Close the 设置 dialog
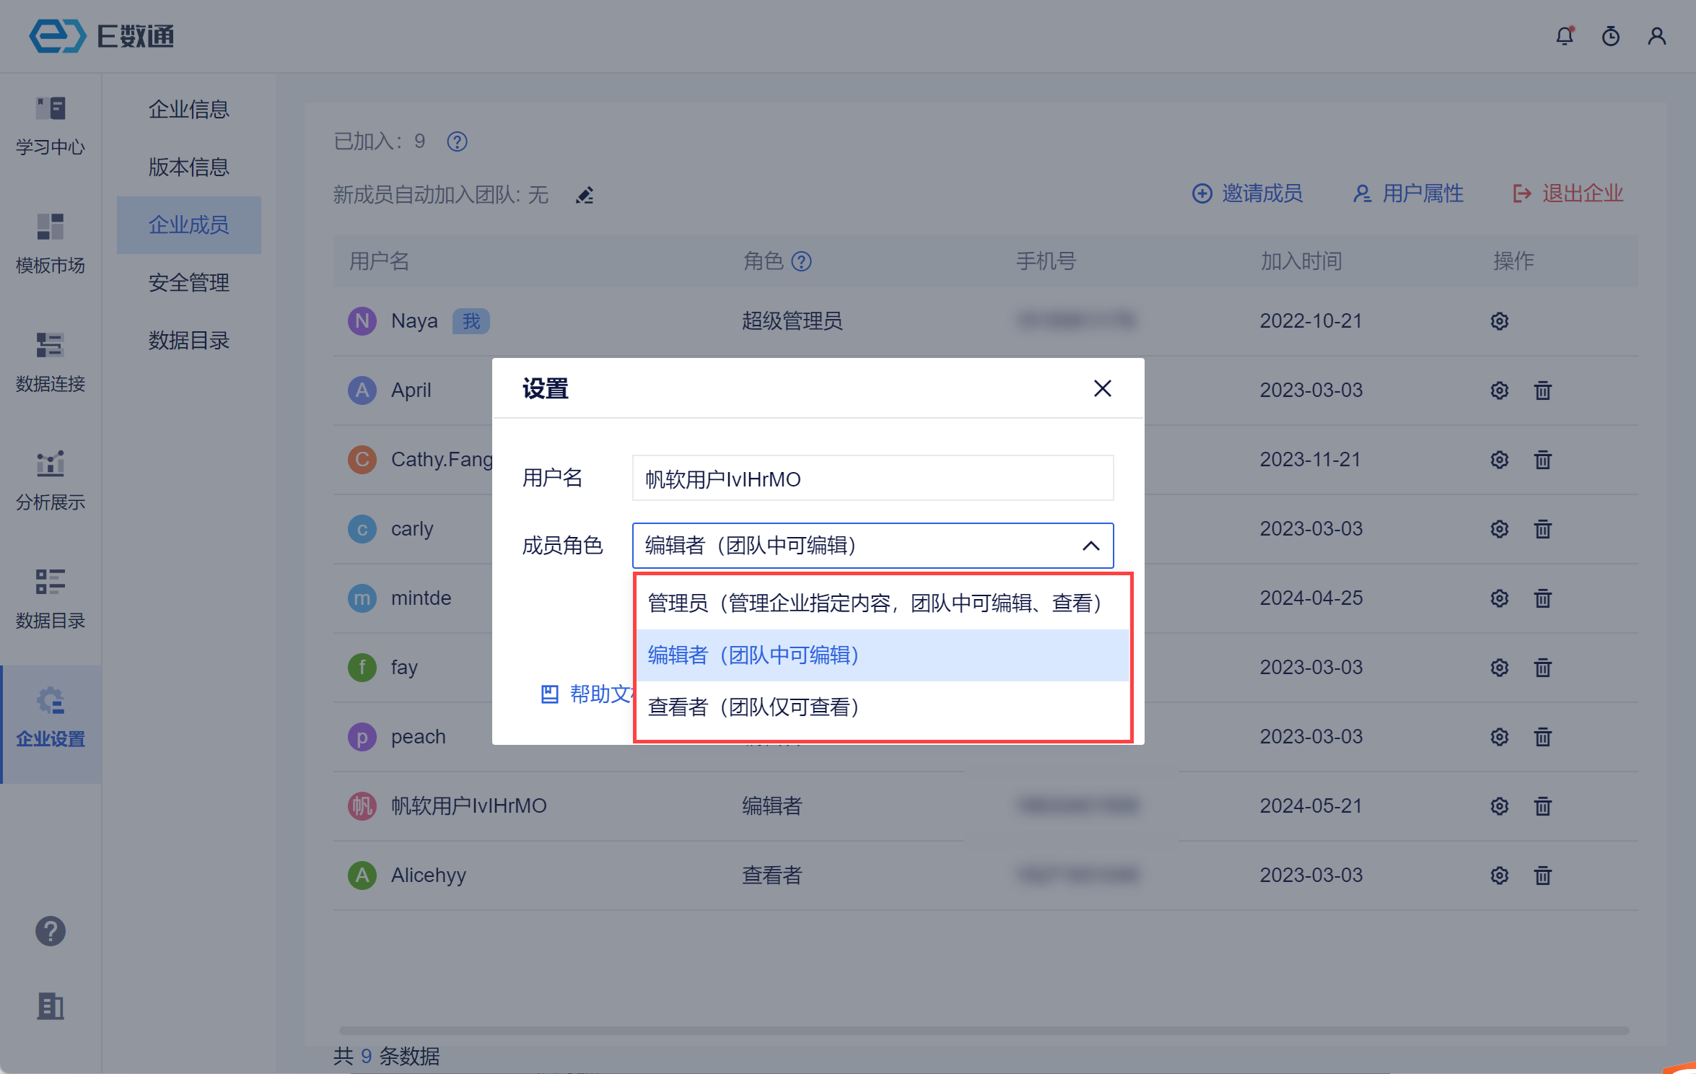 click(x=1102, y=388)
